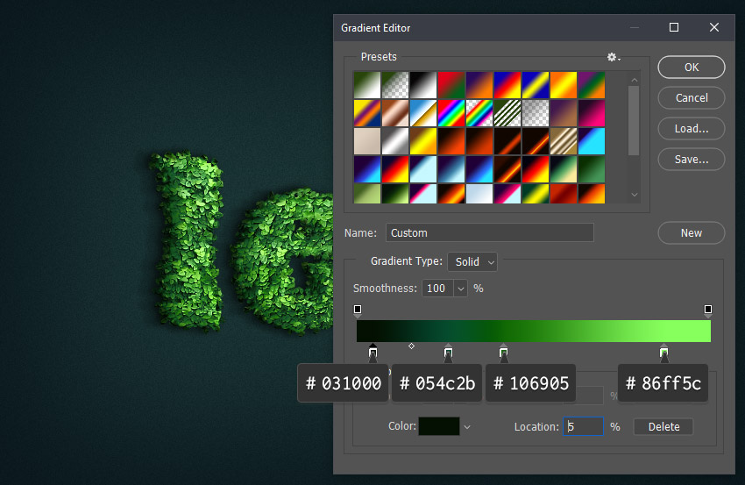Select the silver metallic gradient preset
The width and height of the screenshot is (745, 485).
point(394,141)
